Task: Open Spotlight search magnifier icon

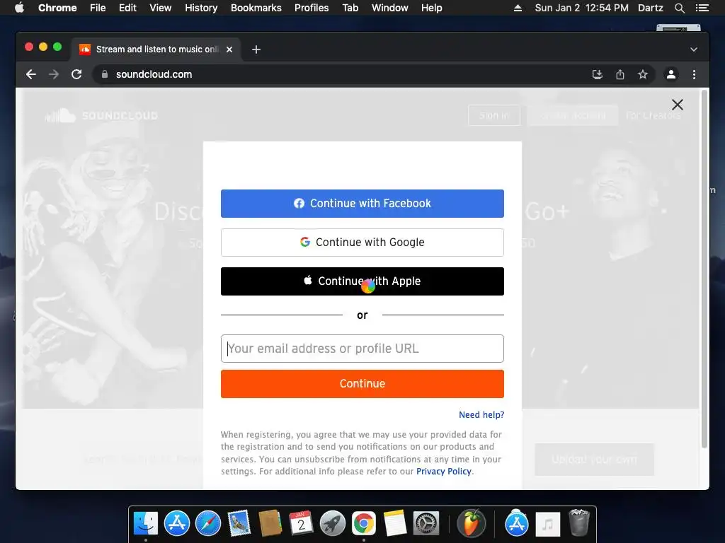Action: point(679,8)
